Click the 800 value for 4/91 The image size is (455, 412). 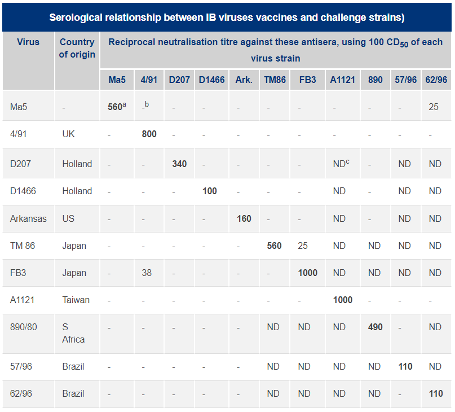click(x=148, y=134)
